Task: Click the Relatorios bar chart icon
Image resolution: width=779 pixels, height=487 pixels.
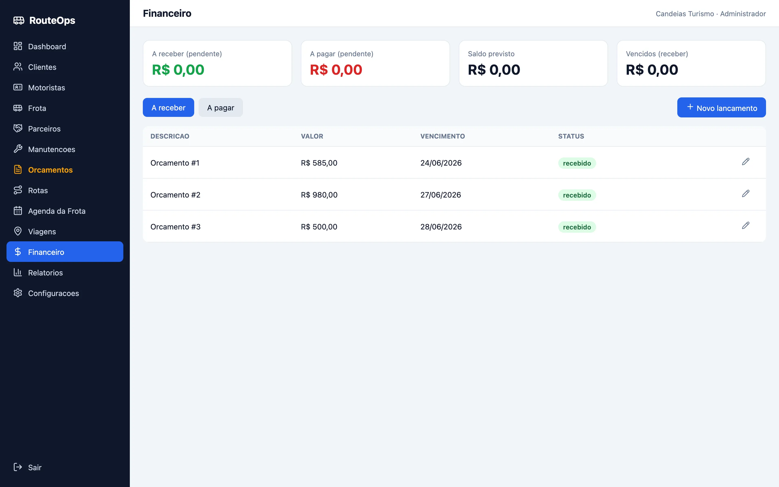Action: [18, 272]
